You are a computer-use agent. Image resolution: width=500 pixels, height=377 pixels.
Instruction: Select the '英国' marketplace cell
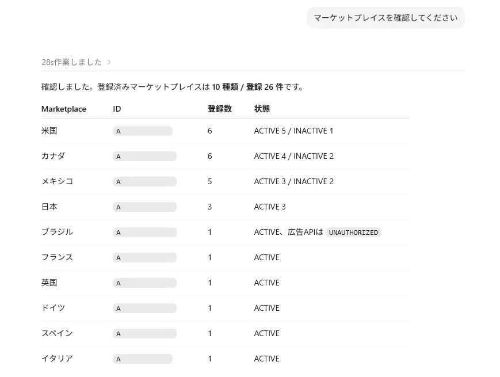pos(49,283)
